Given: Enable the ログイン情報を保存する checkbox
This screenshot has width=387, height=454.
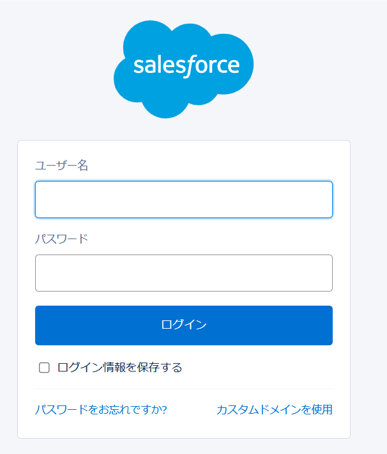Looking at the screenshot, I should coord(44,368).
